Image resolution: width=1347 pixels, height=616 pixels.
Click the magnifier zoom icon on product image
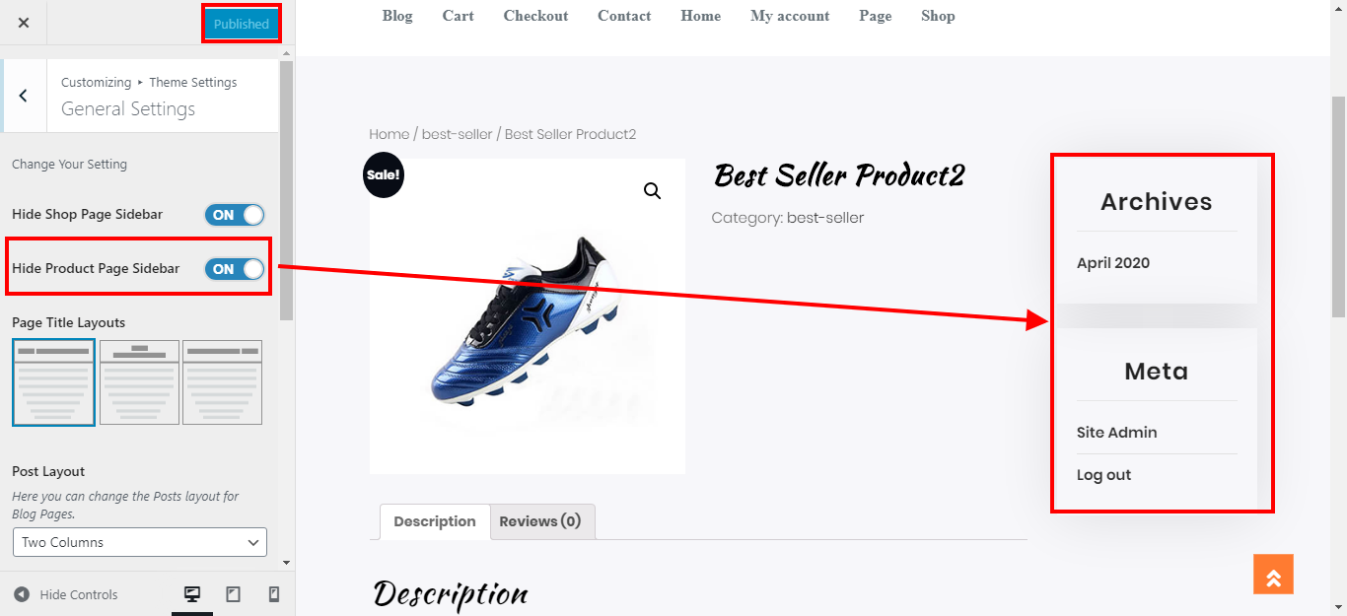(x=652, y=190)
